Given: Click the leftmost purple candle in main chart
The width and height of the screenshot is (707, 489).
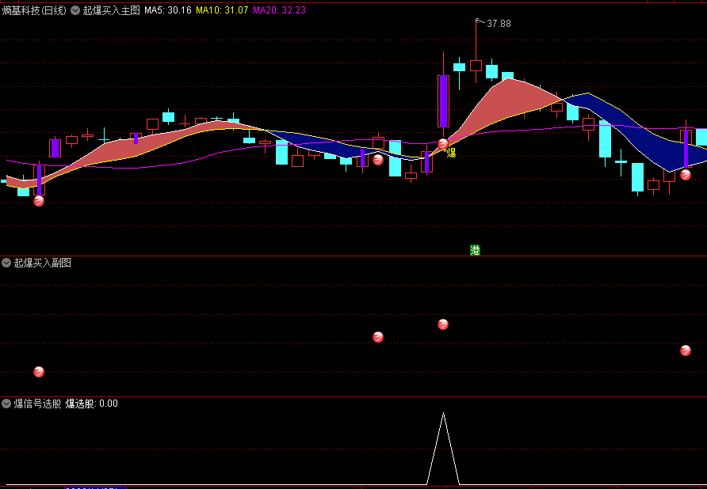Looking at the screenshot, I should click(x=40, y=180).
